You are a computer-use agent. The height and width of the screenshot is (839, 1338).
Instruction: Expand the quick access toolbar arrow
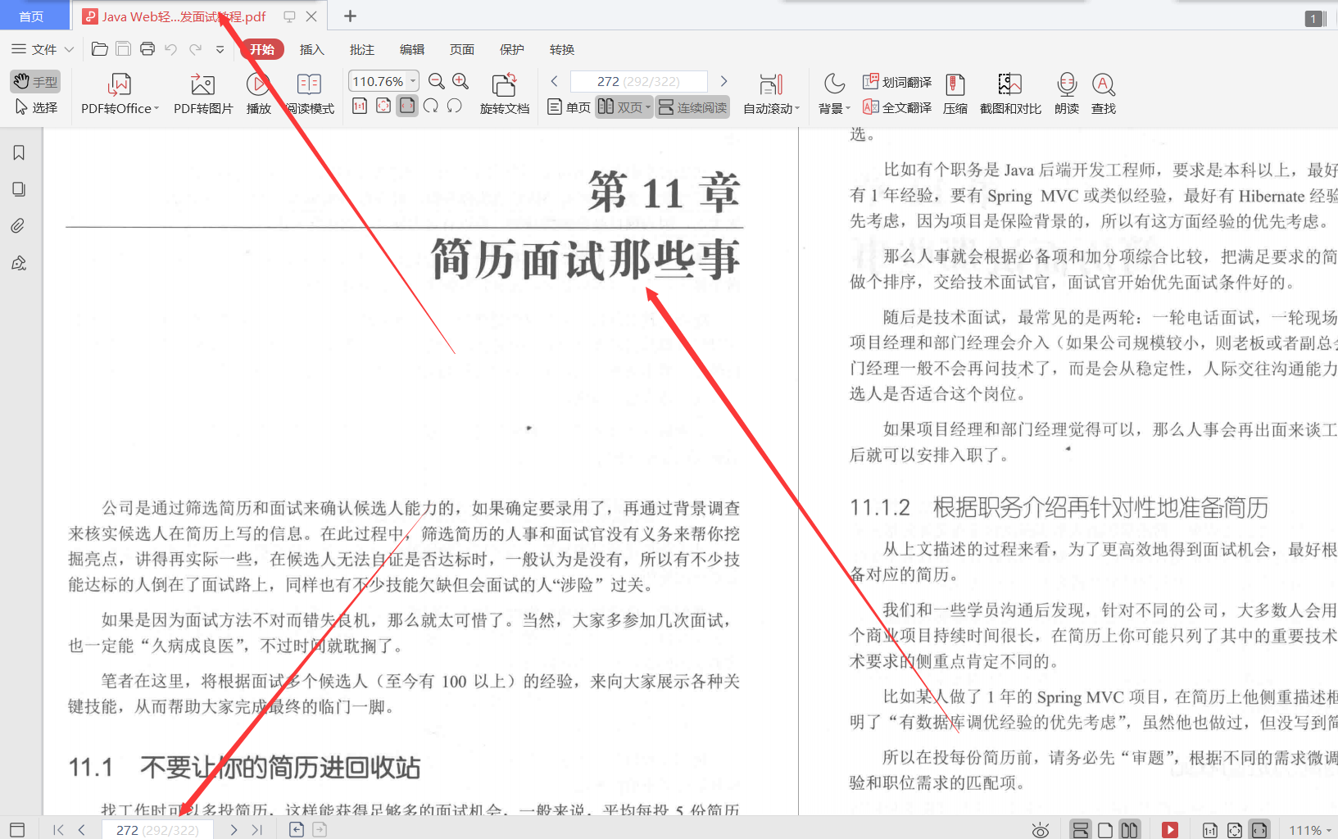(x=220, y=50)
